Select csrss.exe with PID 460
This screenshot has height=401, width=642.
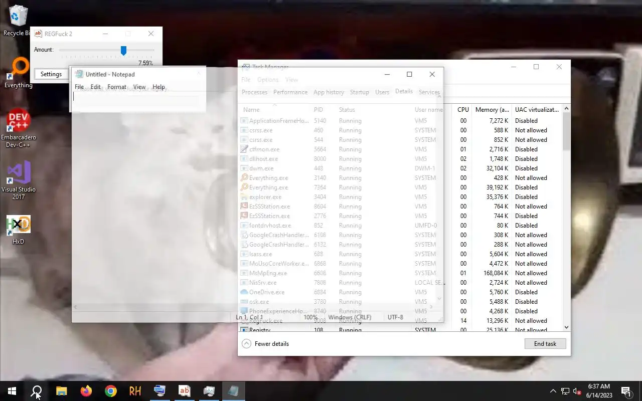click(400, 130)
